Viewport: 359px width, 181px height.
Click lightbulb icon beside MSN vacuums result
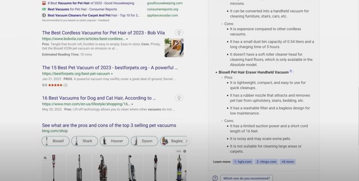[x=179, y=98]
